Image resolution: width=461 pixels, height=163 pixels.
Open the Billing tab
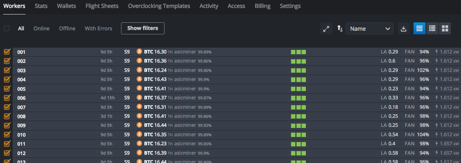click(x=262, y=6)
